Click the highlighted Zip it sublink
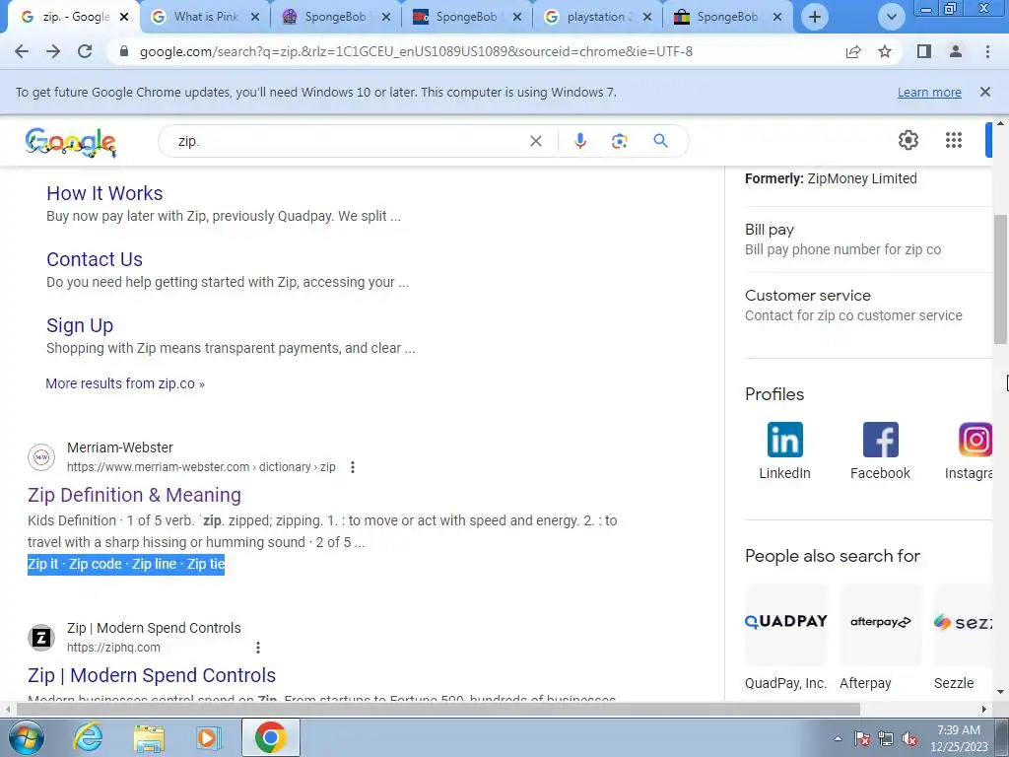Image resolution: width=1009 pixels, height=757 pixels. pos(43,564)
